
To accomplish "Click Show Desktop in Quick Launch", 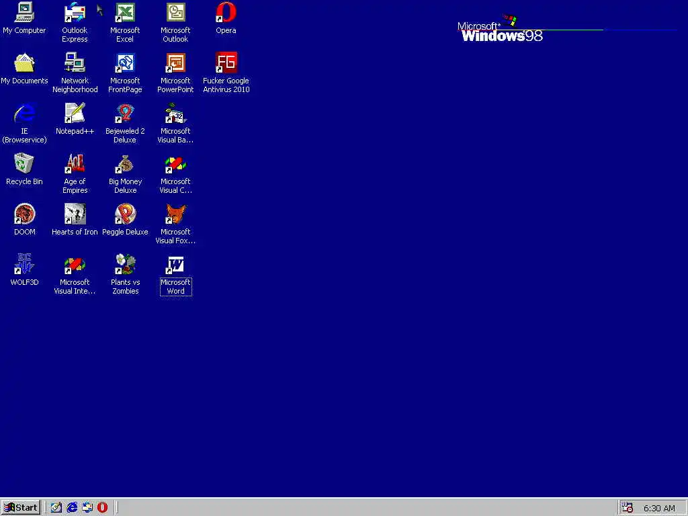I will coord(56,508).
